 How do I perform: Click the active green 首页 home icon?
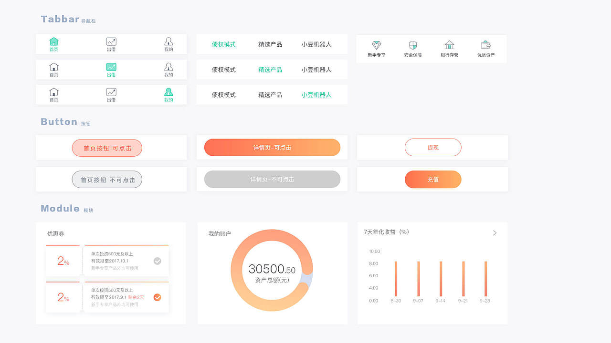tap(54, 41)
